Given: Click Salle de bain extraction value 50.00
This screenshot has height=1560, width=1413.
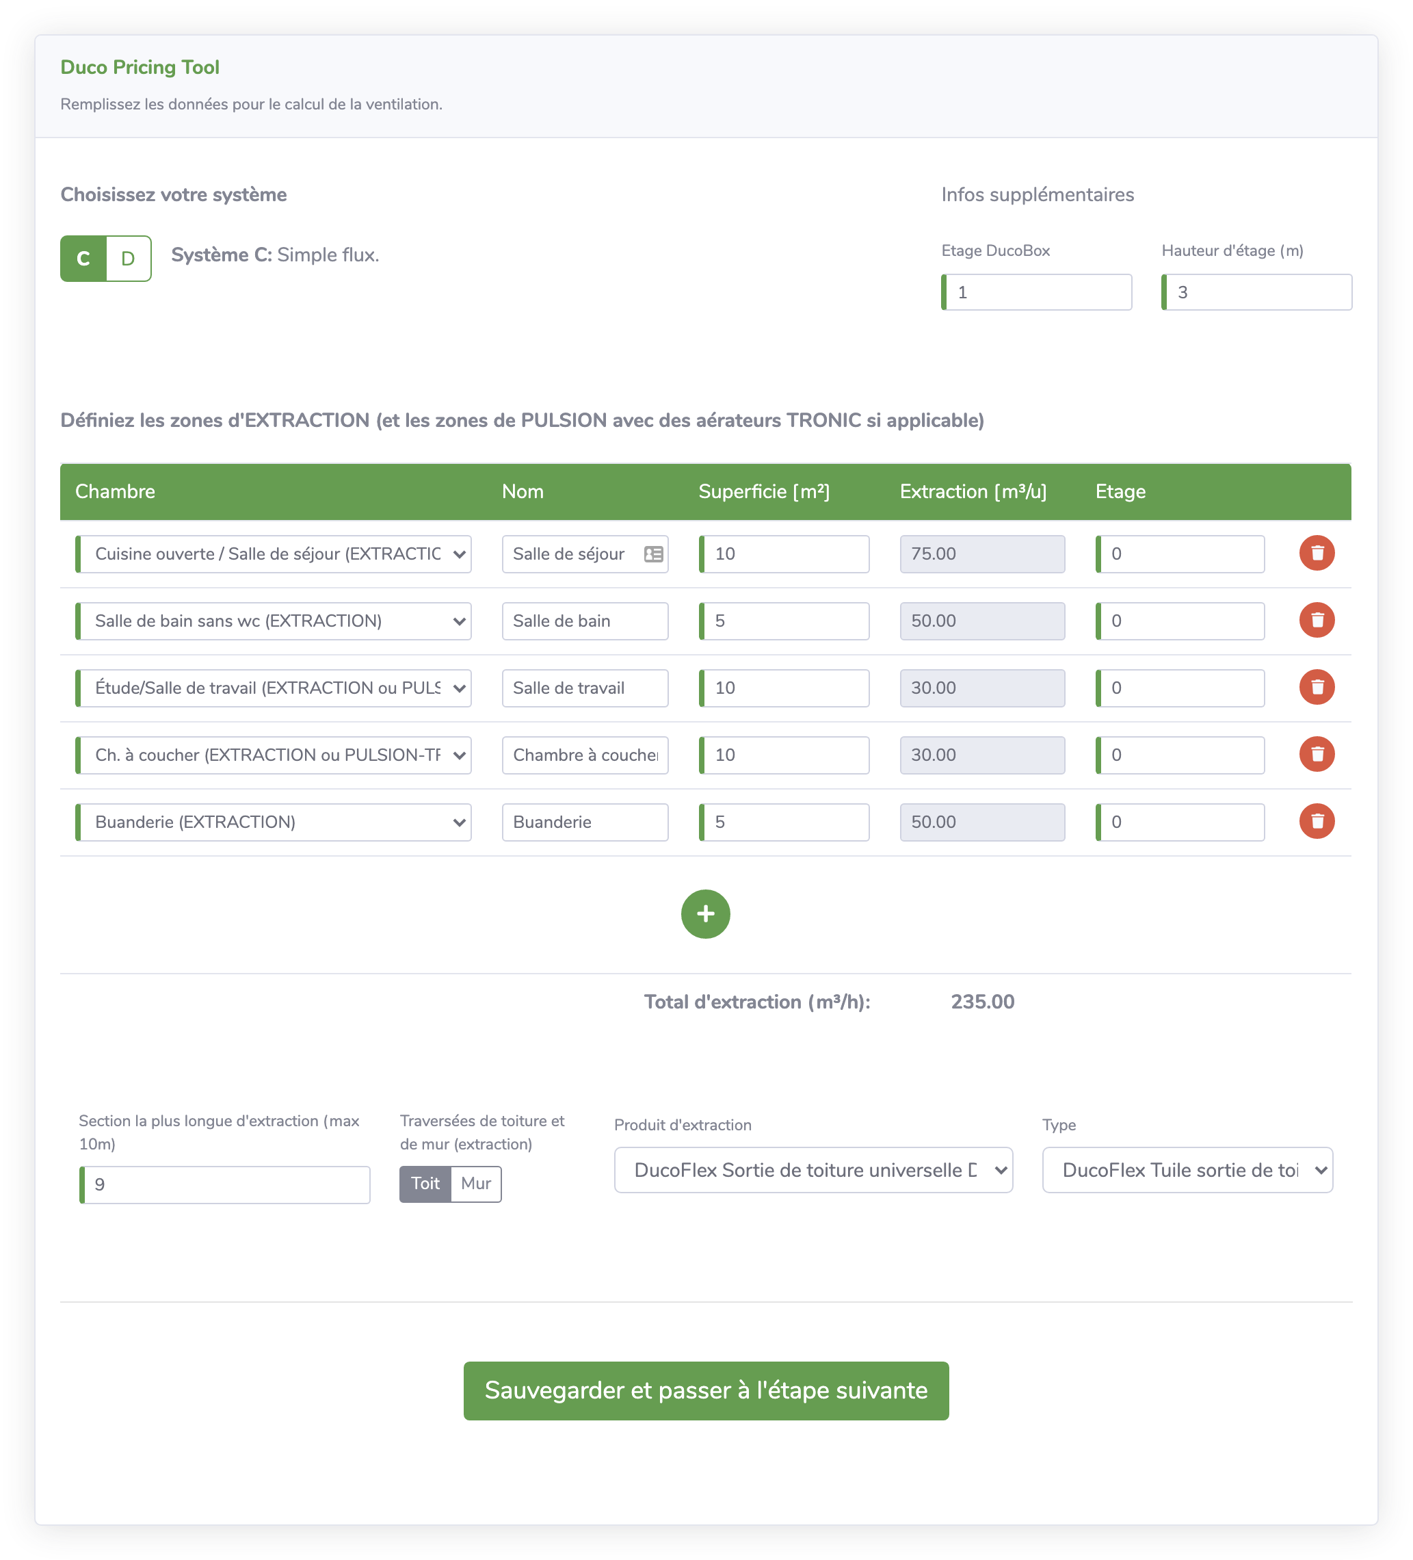Looking at the screenshot, I should (982, 621).
